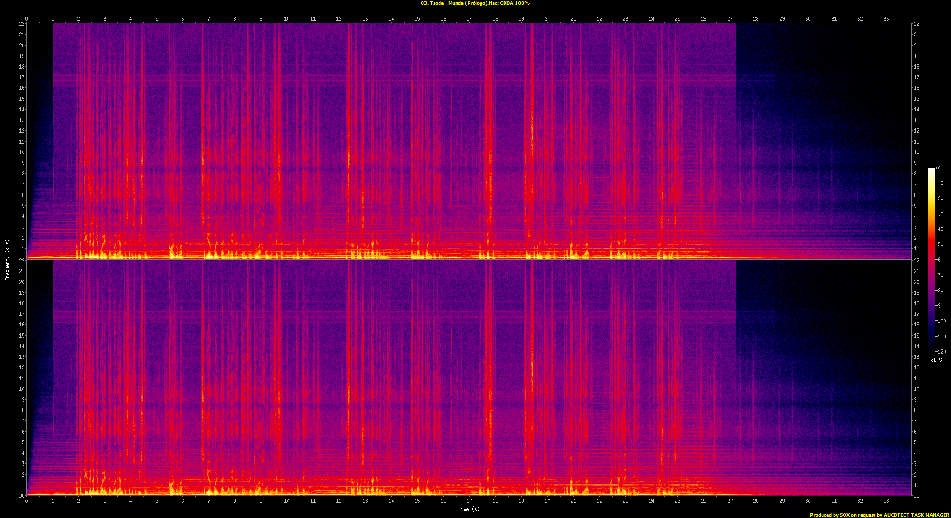
Task: Click the 15 second tick on top time axis
Action: [x=417, y=19]
